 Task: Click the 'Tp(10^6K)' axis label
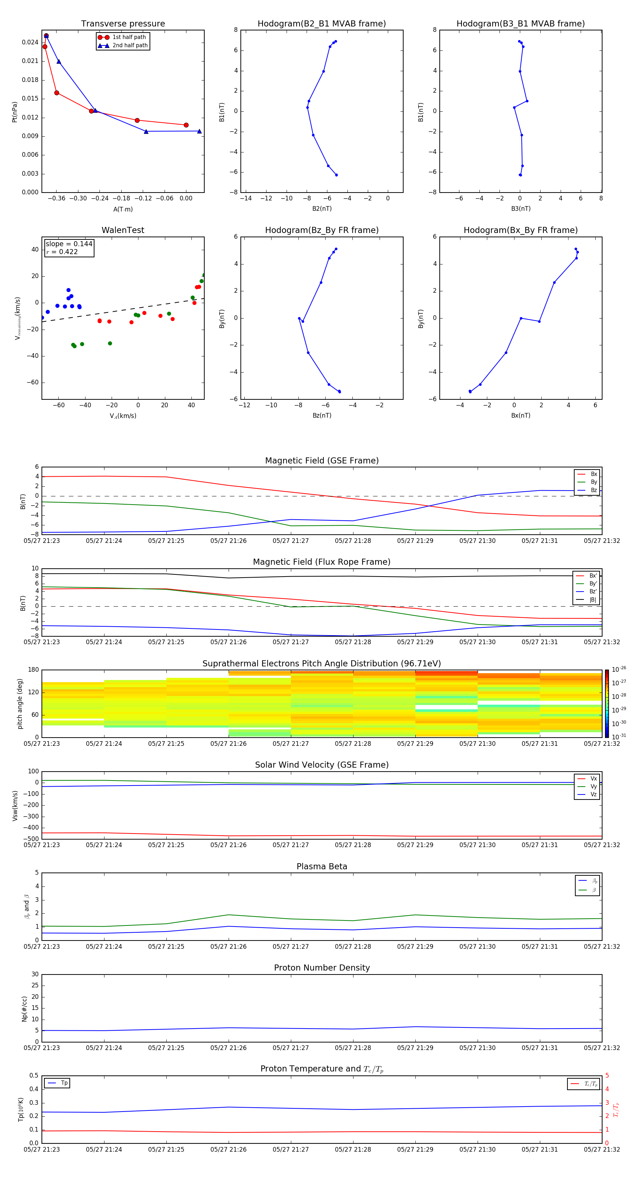21,1109
